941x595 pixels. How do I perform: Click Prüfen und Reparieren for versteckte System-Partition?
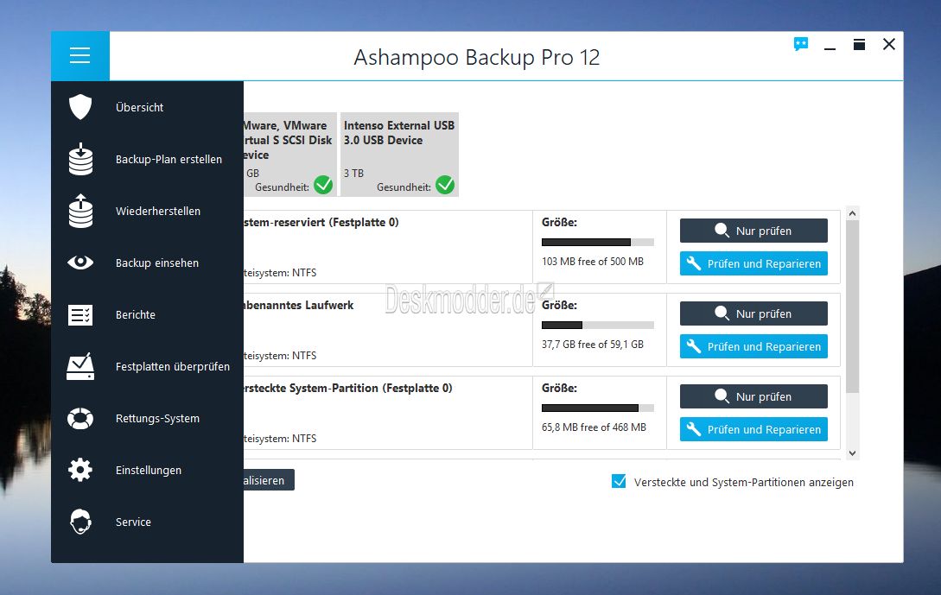pyautogui.click(x=753, y=429)
